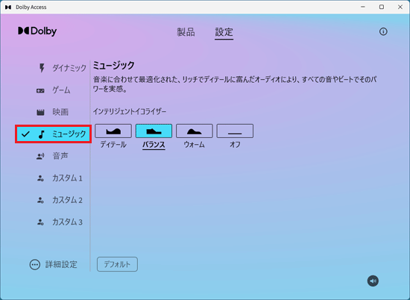The image size is (410, 300).
Task: Click the ディテール label text
Action: [113, 145]
